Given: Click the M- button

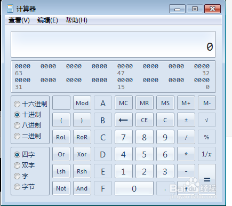Looking at the screenshot, I should click(x=207, y=103).
